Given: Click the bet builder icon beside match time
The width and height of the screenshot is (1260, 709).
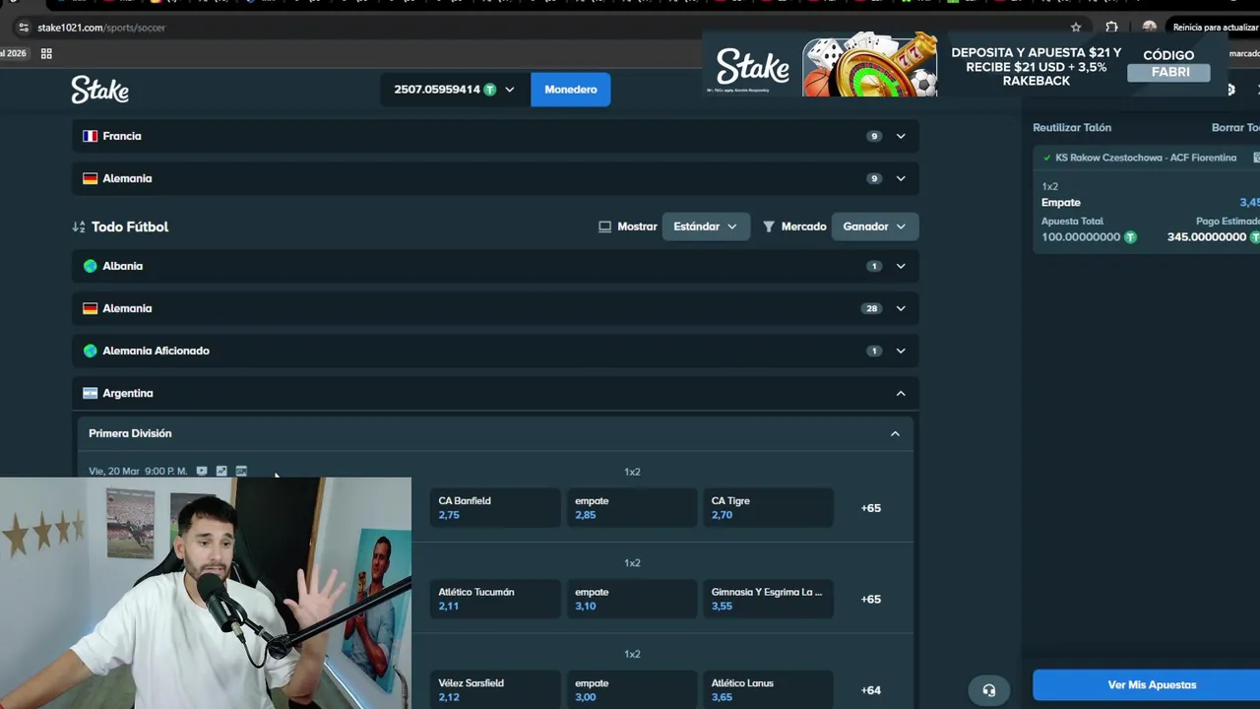Looking at the screenshot, I should pyautogui.click(x=241, y=471).
